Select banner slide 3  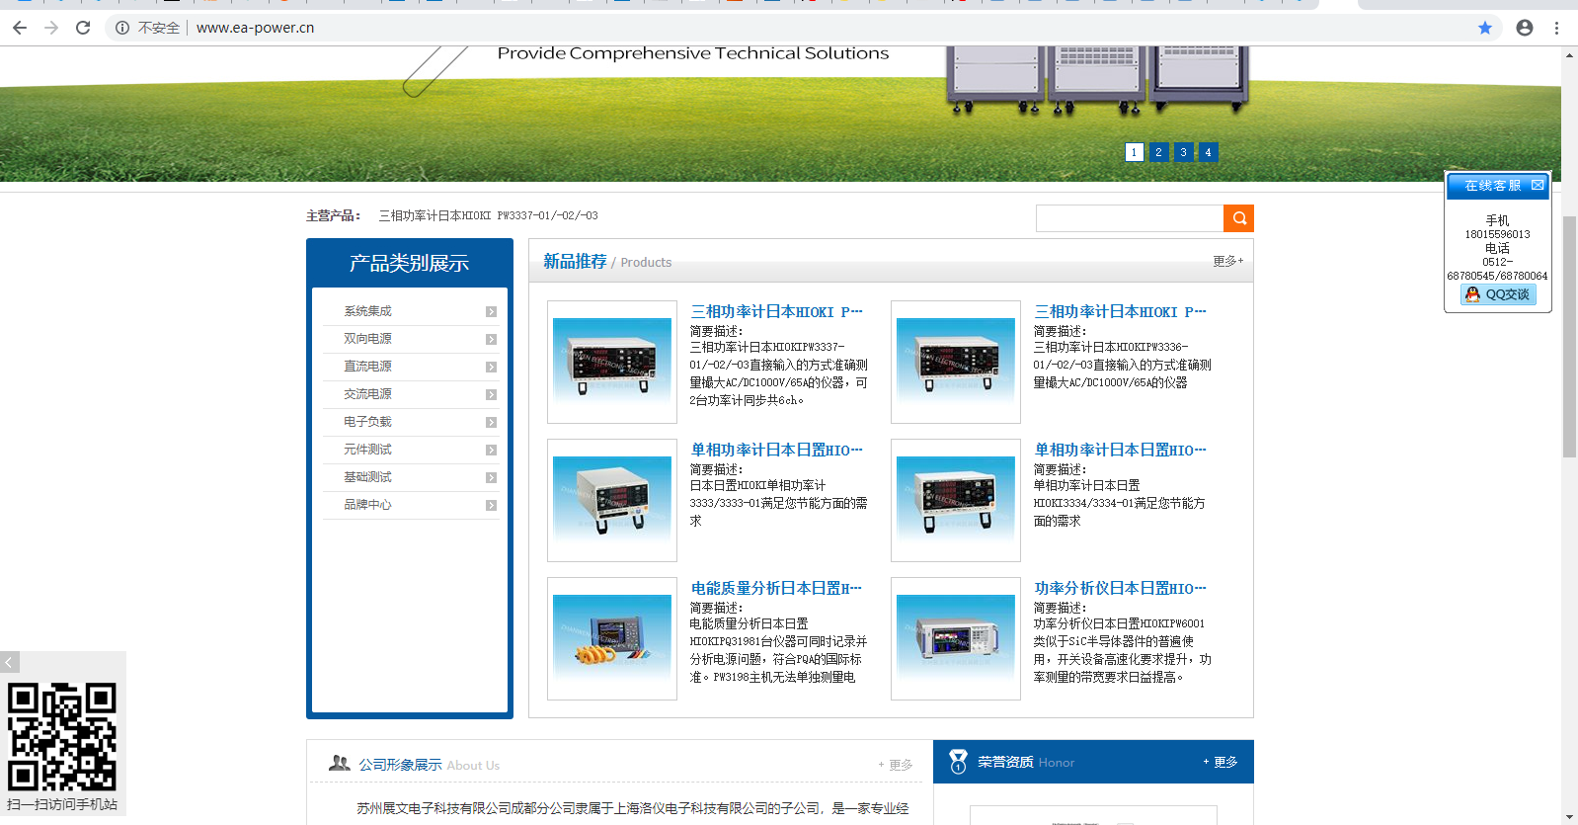tap(1184, 152)
